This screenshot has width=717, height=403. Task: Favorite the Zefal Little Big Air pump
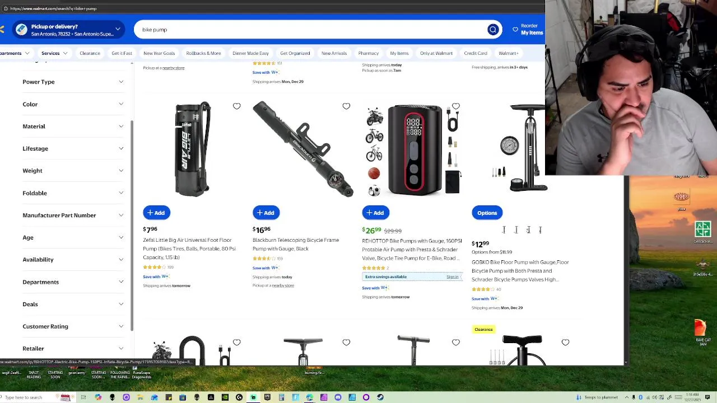[236, 106]
